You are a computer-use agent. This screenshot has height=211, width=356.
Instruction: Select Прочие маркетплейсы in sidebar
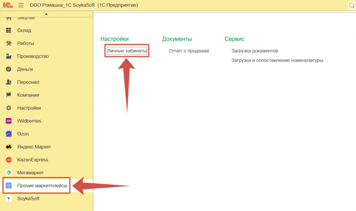(42, 186)
